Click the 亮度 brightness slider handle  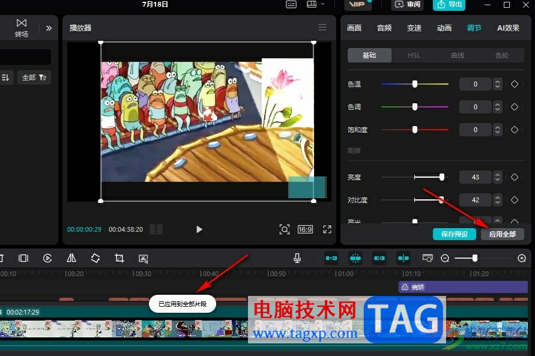pyautogui.click(x=442, y=177)
